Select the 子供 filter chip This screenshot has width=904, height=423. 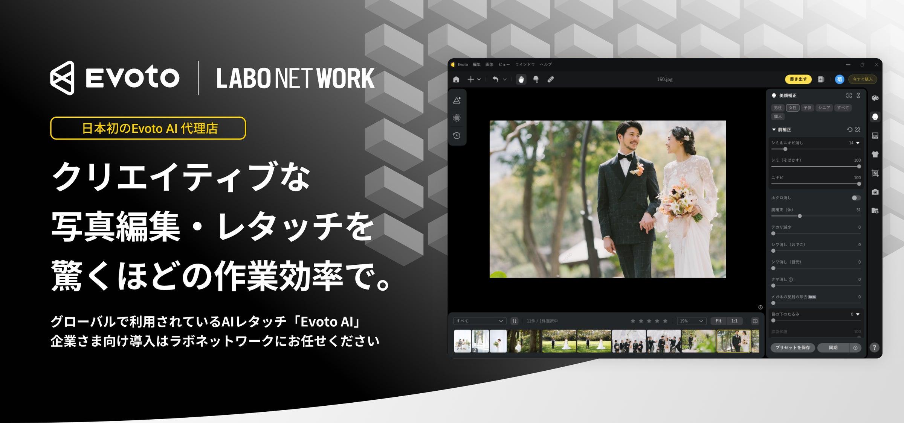tap(808, 108)
